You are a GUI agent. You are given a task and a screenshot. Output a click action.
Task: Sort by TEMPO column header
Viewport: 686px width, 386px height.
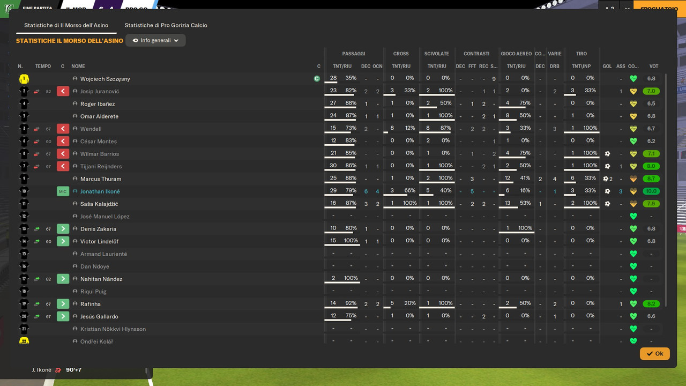tap(43, 66)
